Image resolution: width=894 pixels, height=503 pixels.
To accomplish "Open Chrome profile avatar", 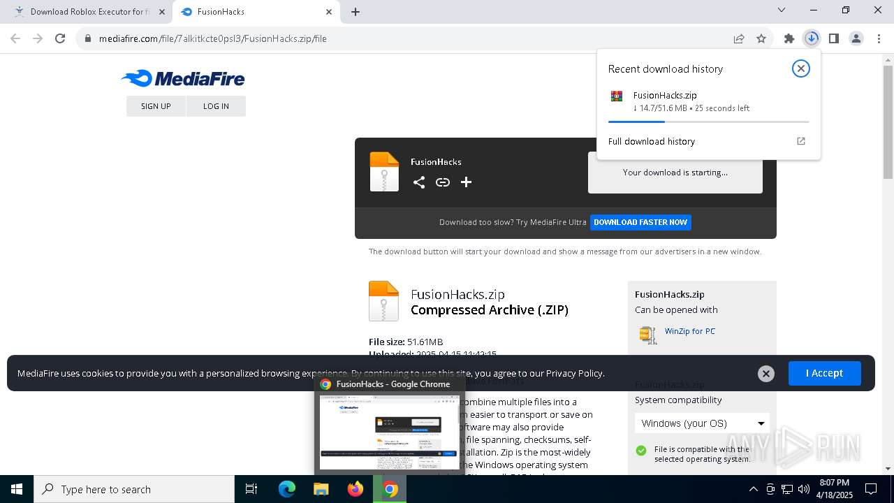I will [856, 38].
